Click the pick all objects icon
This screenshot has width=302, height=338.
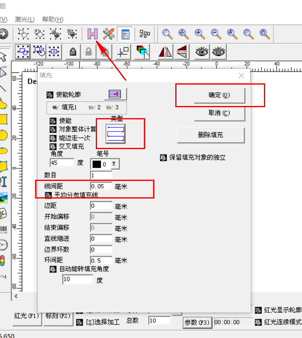[x=23, y=52]
